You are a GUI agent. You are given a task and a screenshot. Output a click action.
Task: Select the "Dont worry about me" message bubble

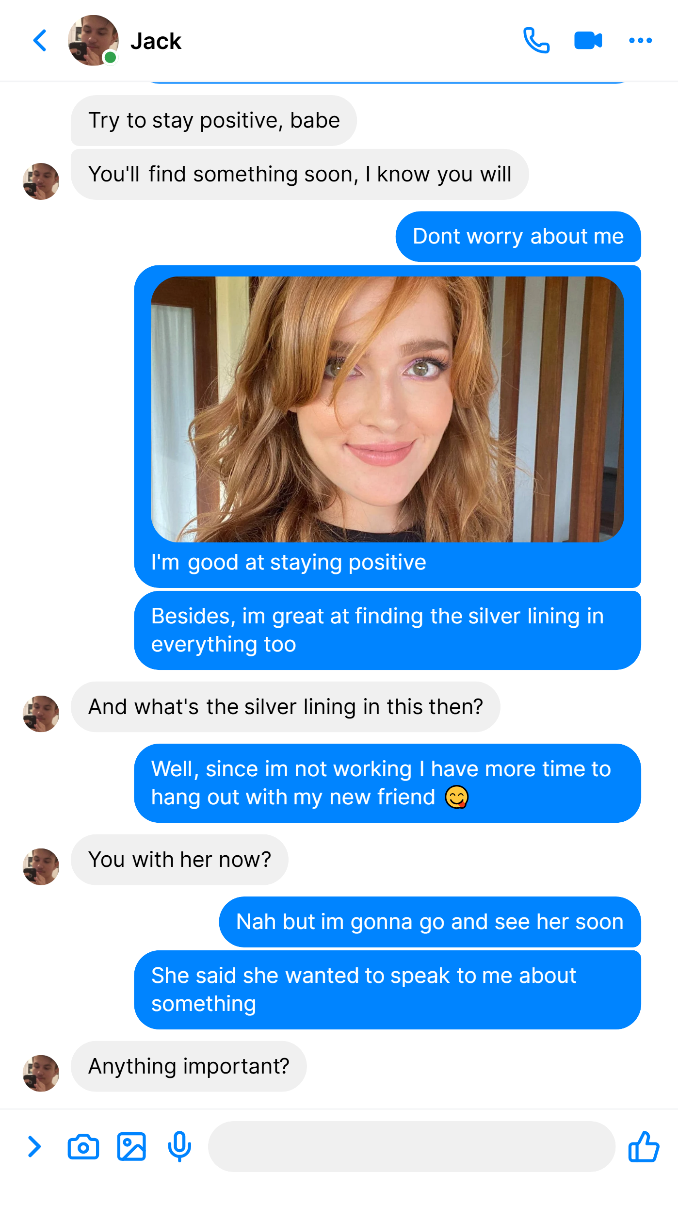[x=518, y=236]
